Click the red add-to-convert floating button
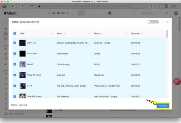 177,81
